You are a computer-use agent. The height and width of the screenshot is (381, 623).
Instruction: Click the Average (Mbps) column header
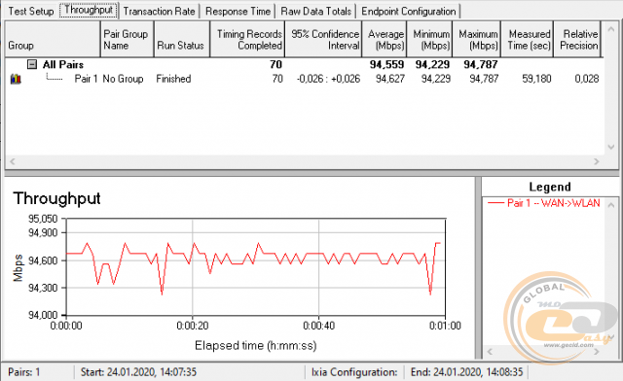pyautogui.click(x=385, y=39)
